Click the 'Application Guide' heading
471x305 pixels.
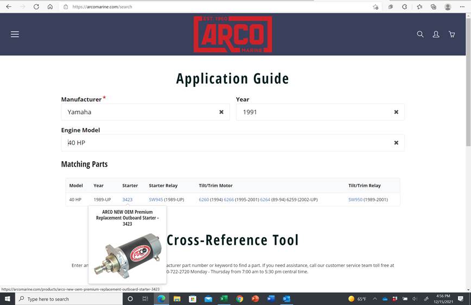(233, 79)
